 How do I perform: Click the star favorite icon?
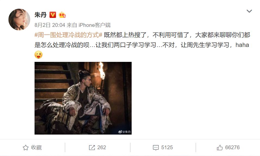pos(26,147)
